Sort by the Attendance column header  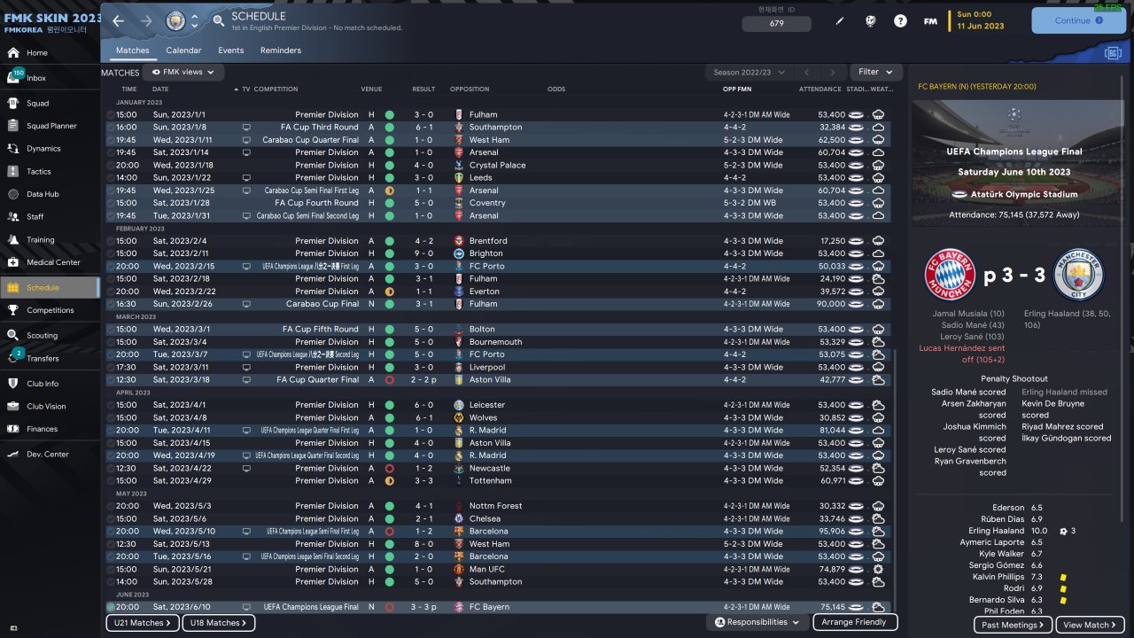tap(819, 89)
